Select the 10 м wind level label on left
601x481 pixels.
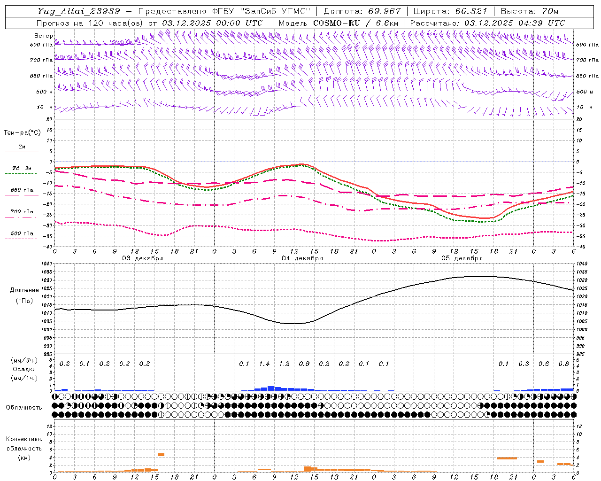(x=45, y=107)
